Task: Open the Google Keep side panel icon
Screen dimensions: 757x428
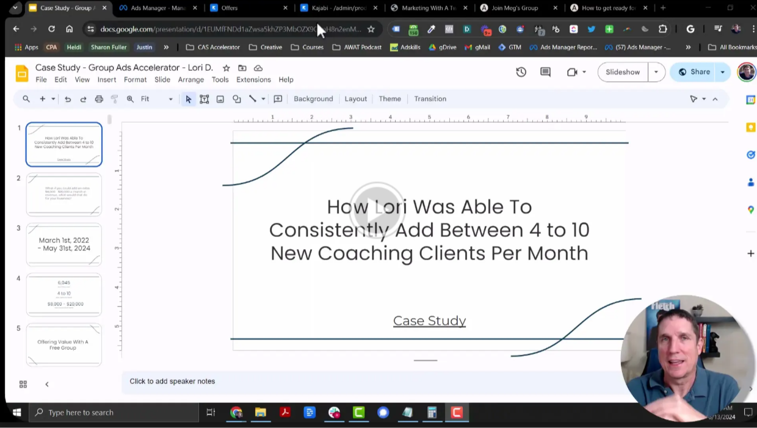Action: (x=750, y=127)
